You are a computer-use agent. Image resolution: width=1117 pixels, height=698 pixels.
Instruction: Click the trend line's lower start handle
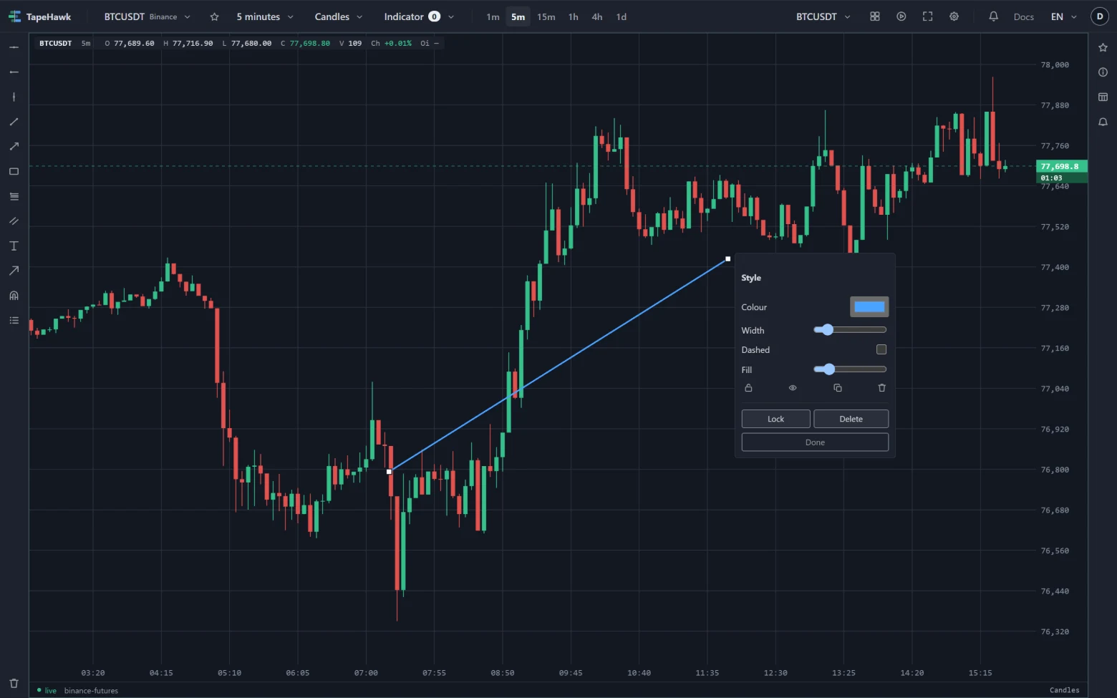389,472
